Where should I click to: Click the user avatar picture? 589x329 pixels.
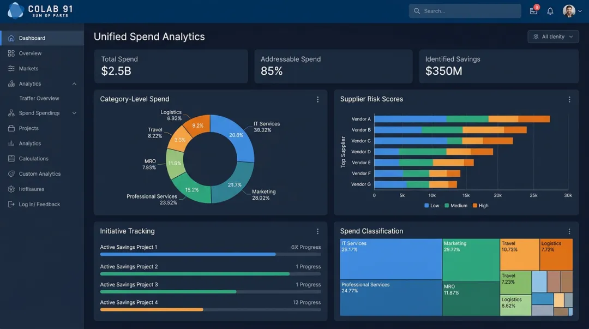coord(569,11)
